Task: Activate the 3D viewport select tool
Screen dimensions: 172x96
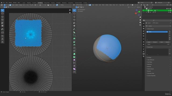Action: (x=74, y=10)
